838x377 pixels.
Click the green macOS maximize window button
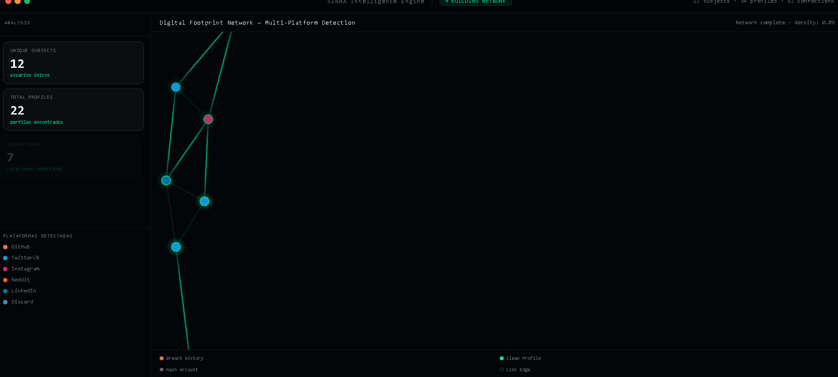pyautogui.click(x=27, y=1)
